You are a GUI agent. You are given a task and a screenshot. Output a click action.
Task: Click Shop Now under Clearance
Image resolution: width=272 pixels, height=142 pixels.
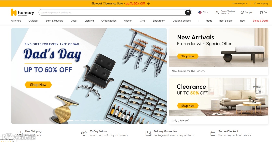tap(188, 106)
